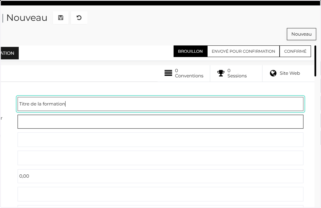
Task: Click the black-bordered field below the title
Action: click(160, 122)
